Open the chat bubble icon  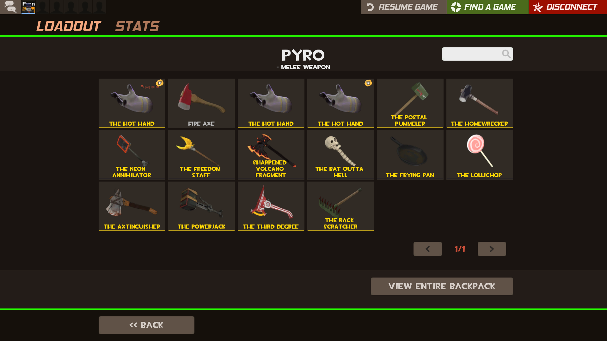[x=10, y=7]
